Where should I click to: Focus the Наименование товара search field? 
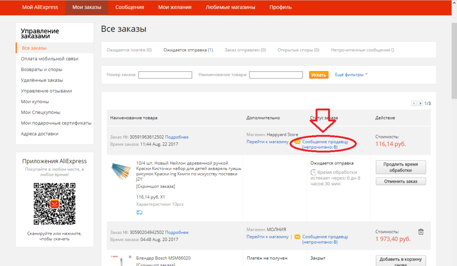point(276,75)
